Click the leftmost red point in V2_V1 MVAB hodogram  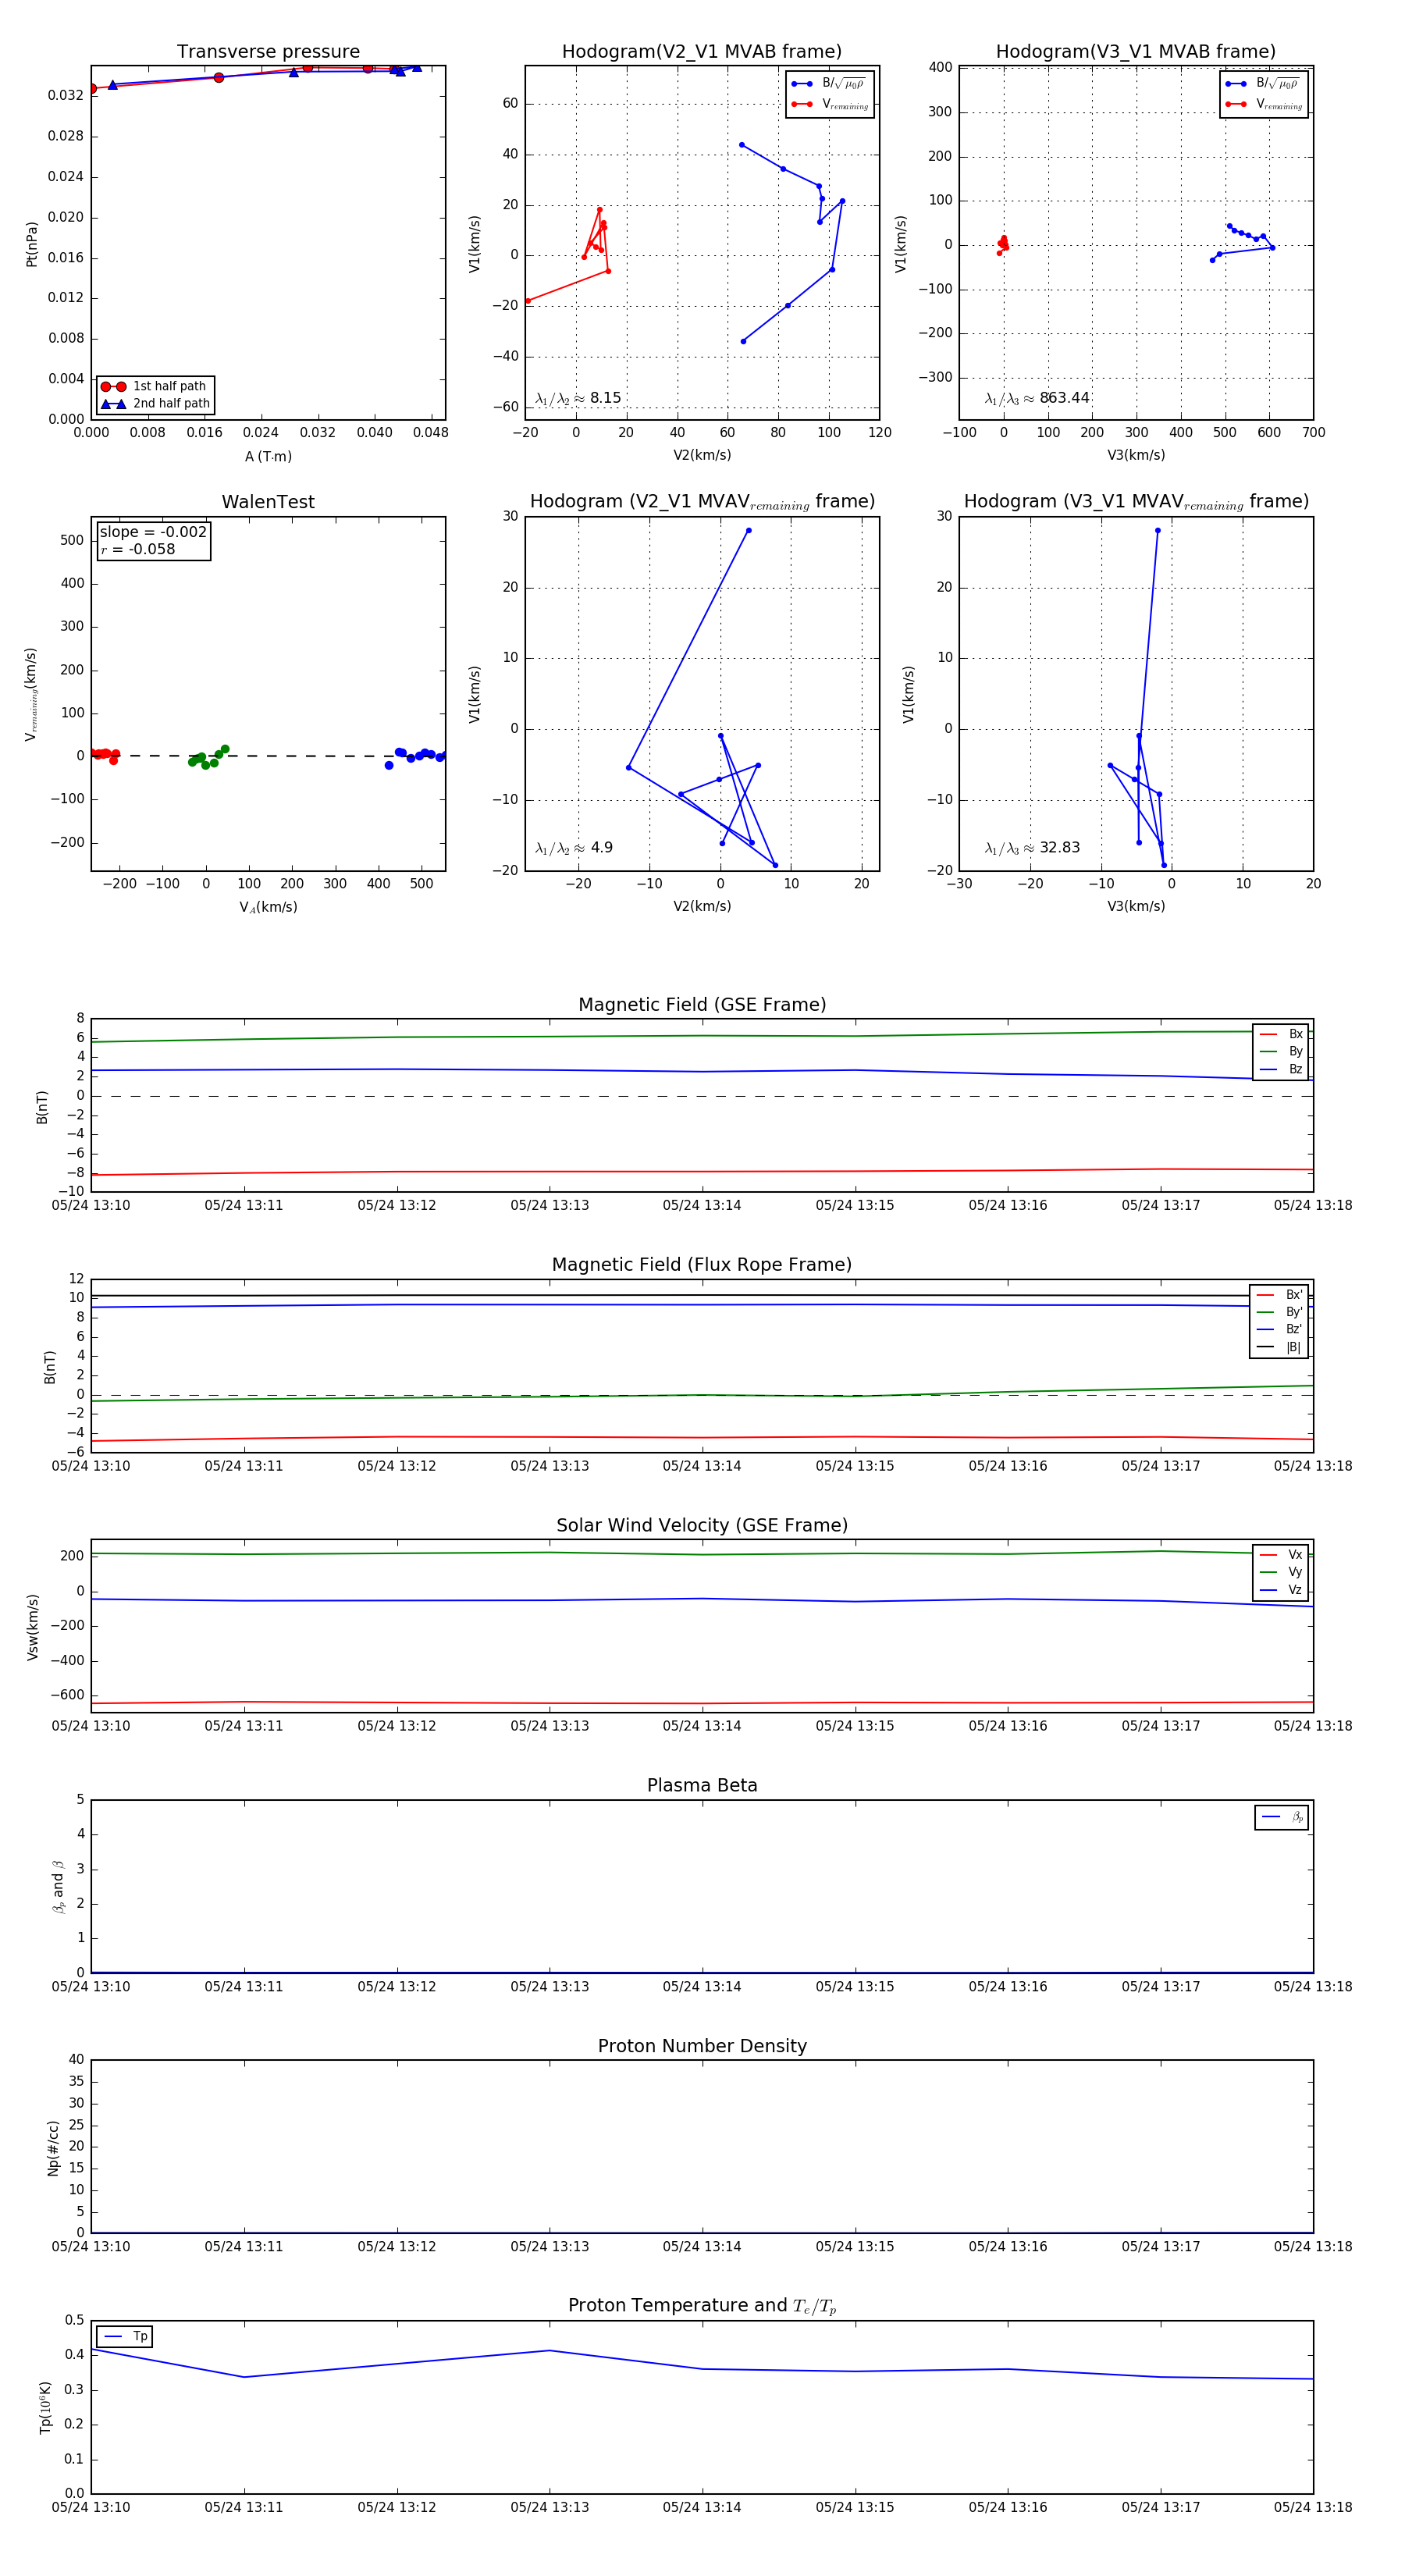click(x=528, y=301)
